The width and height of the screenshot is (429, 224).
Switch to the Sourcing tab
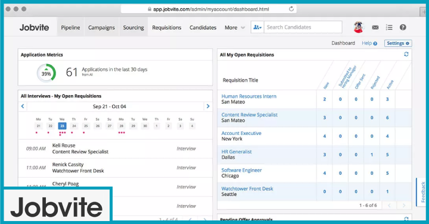pyautogui.click(x=133, y=27)
